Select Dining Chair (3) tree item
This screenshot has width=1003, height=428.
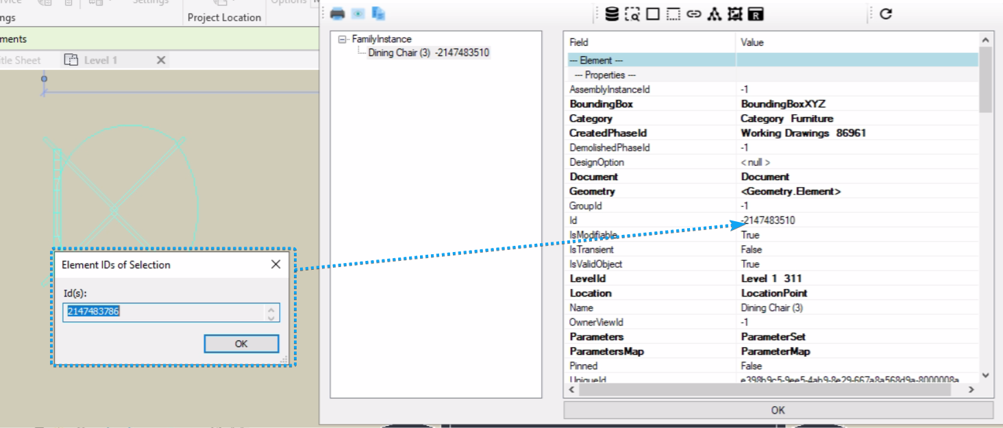click(x=428, y=53)
